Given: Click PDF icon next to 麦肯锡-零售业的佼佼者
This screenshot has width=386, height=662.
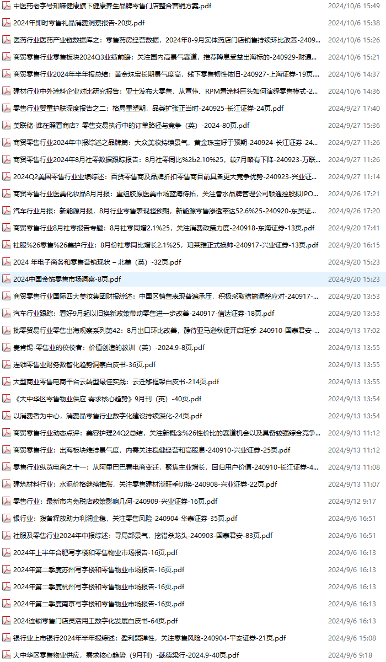Looking at the screenshot, I should [x=7, y=348].
